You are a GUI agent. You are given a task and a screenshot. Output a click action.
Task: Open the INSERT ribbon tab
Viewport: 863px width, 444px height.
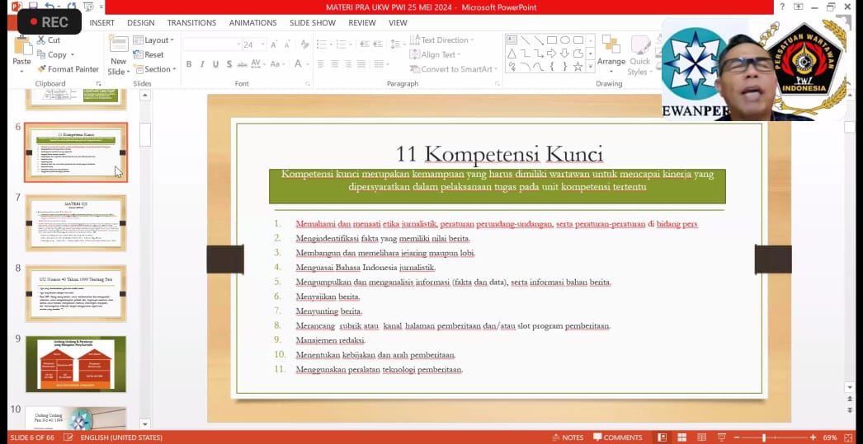point(101,22)
